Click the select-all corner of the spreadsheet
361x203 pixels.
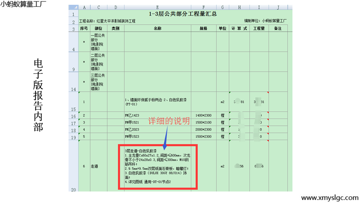[x=74, y=7]
